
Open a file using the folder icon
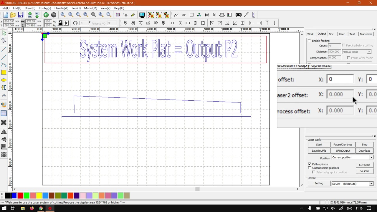point(13,15)
